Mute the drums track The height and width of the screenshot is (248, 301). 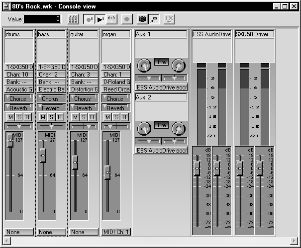pos(11,117)
